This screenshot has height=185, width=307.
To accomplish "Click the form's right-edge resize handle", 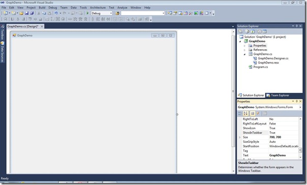I will pos(177,114).
